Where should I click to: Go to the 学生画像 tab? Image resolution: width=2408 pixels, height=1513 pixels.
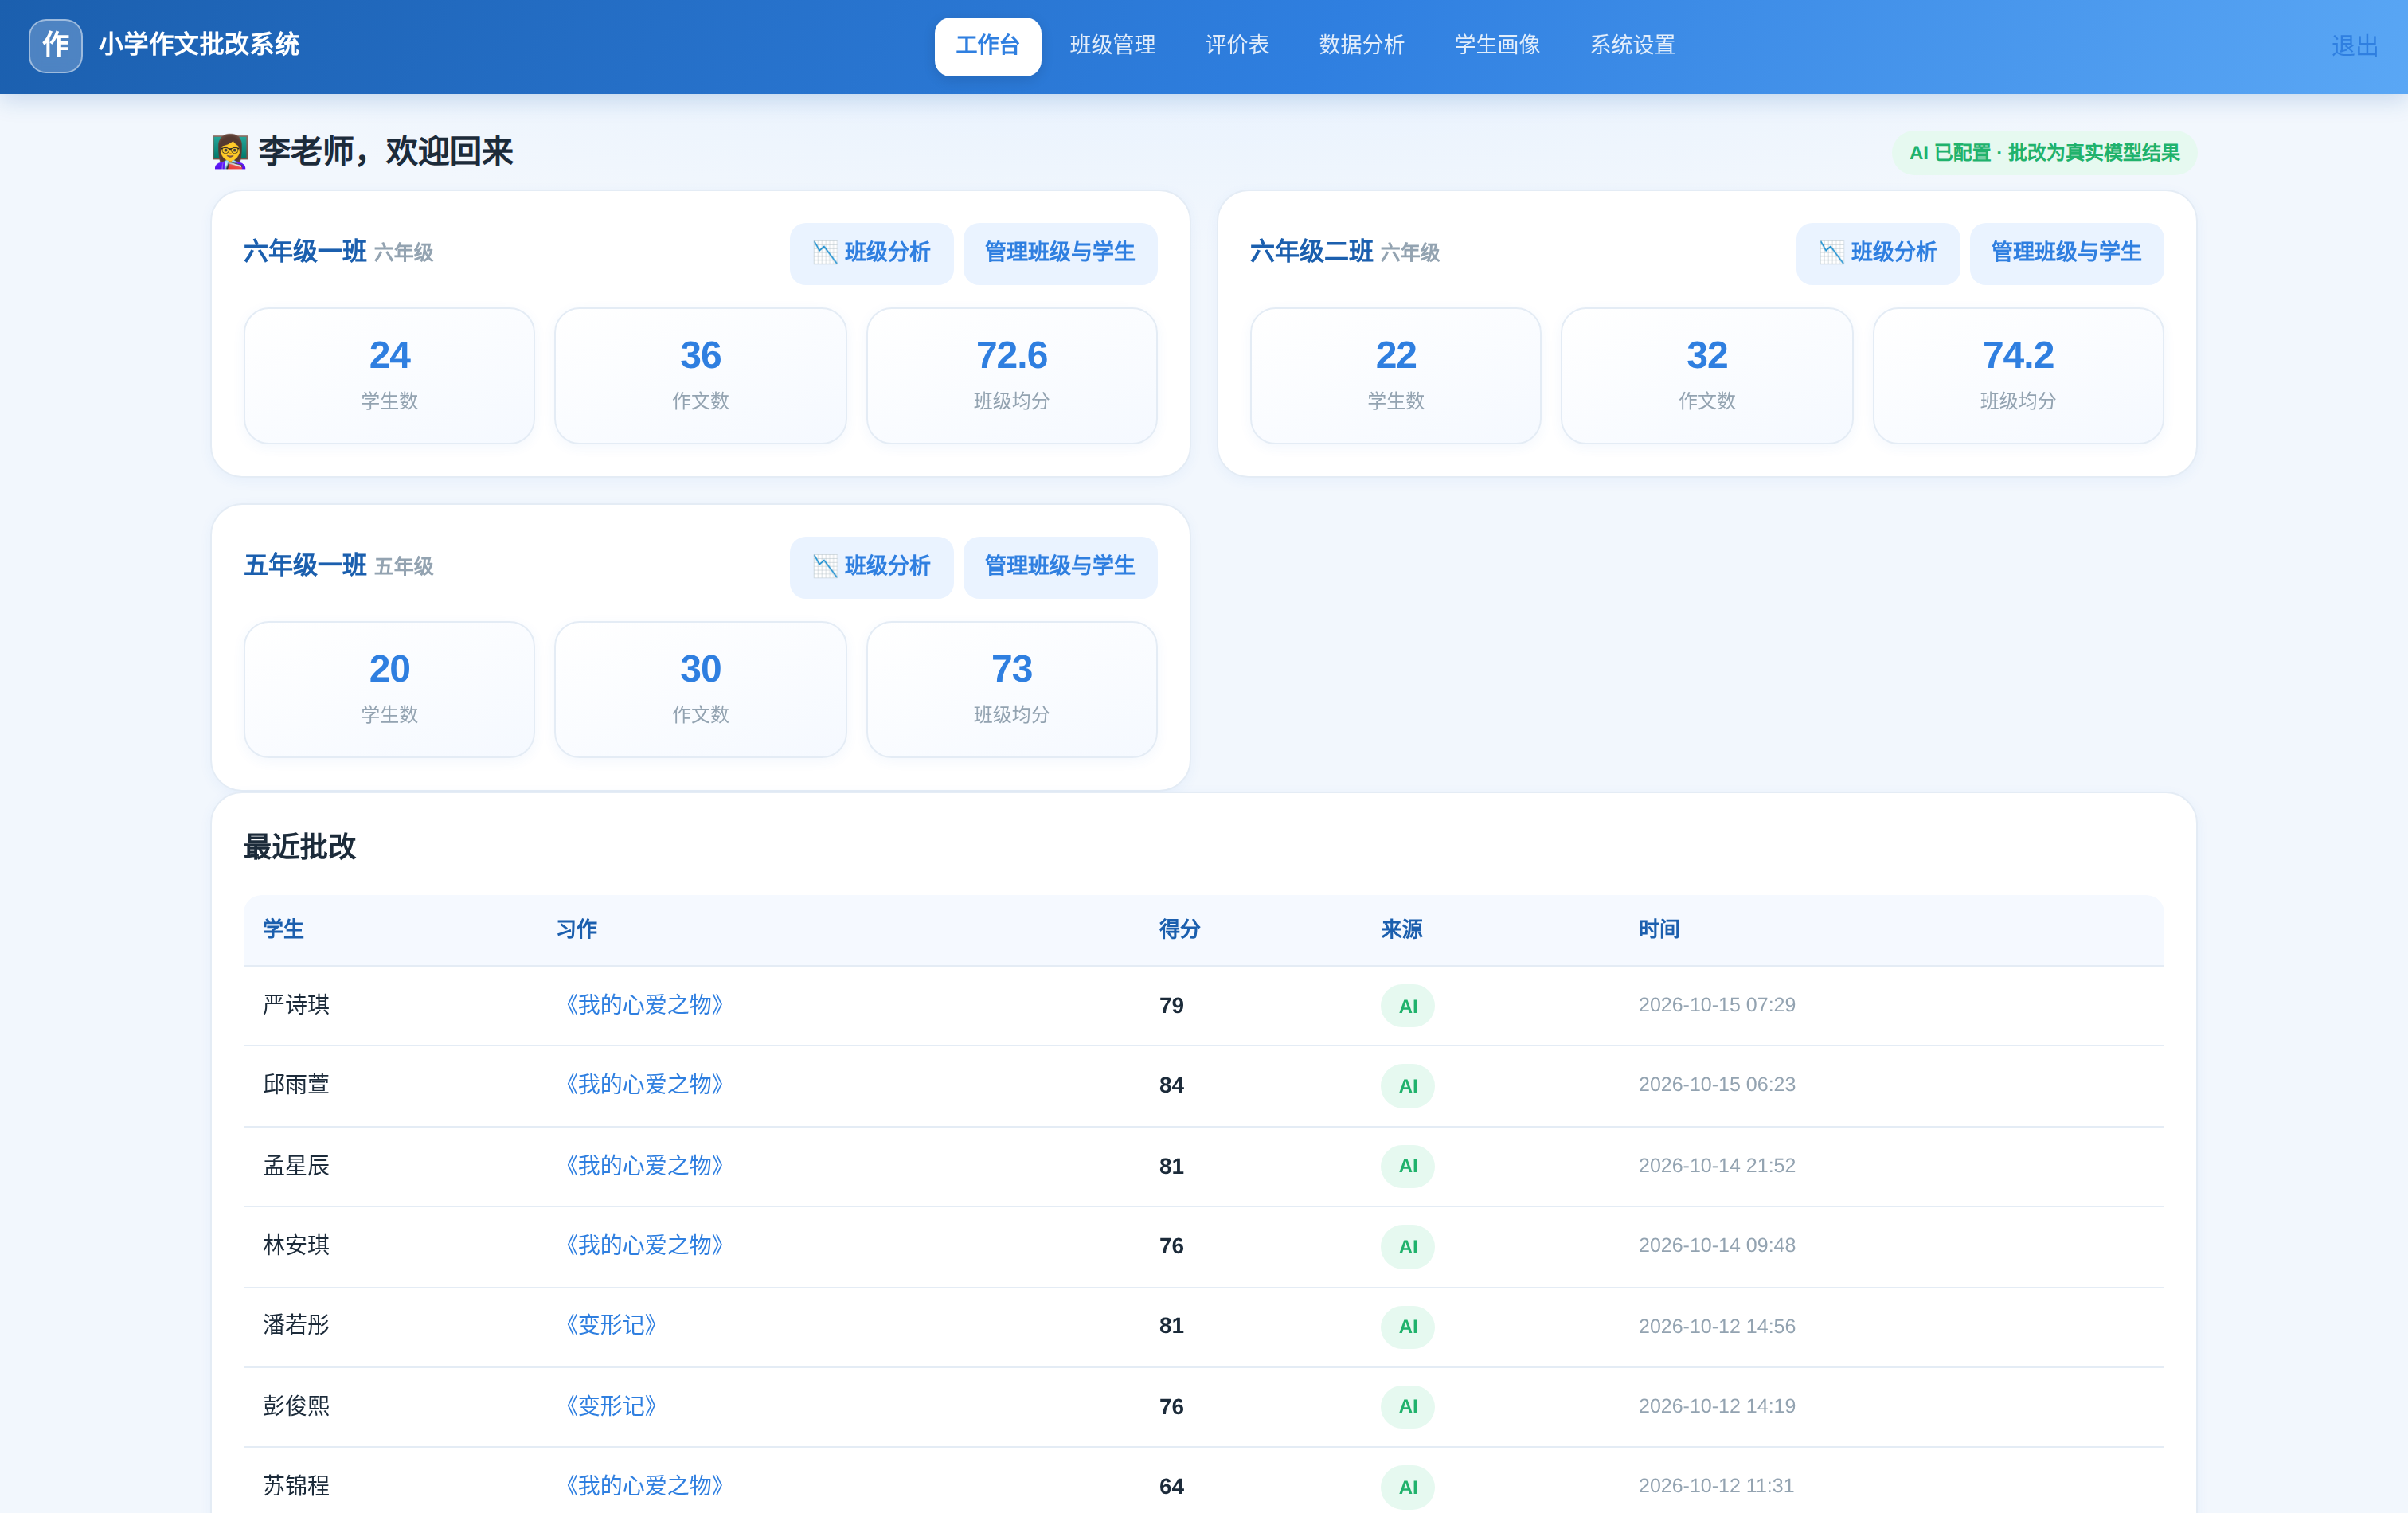1497,46
